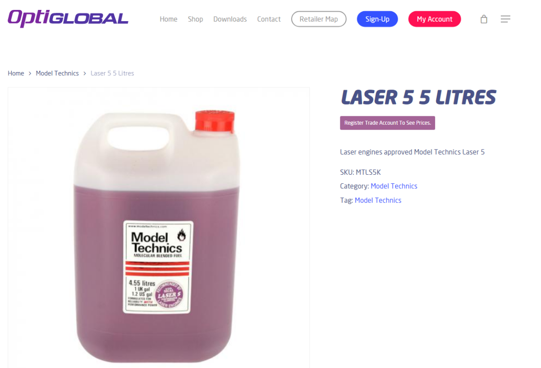Open the shopping bag cart icon

484,19
